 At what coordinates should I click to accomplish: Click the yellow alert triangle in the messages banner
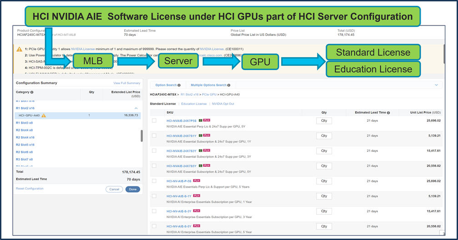[19, 49]
